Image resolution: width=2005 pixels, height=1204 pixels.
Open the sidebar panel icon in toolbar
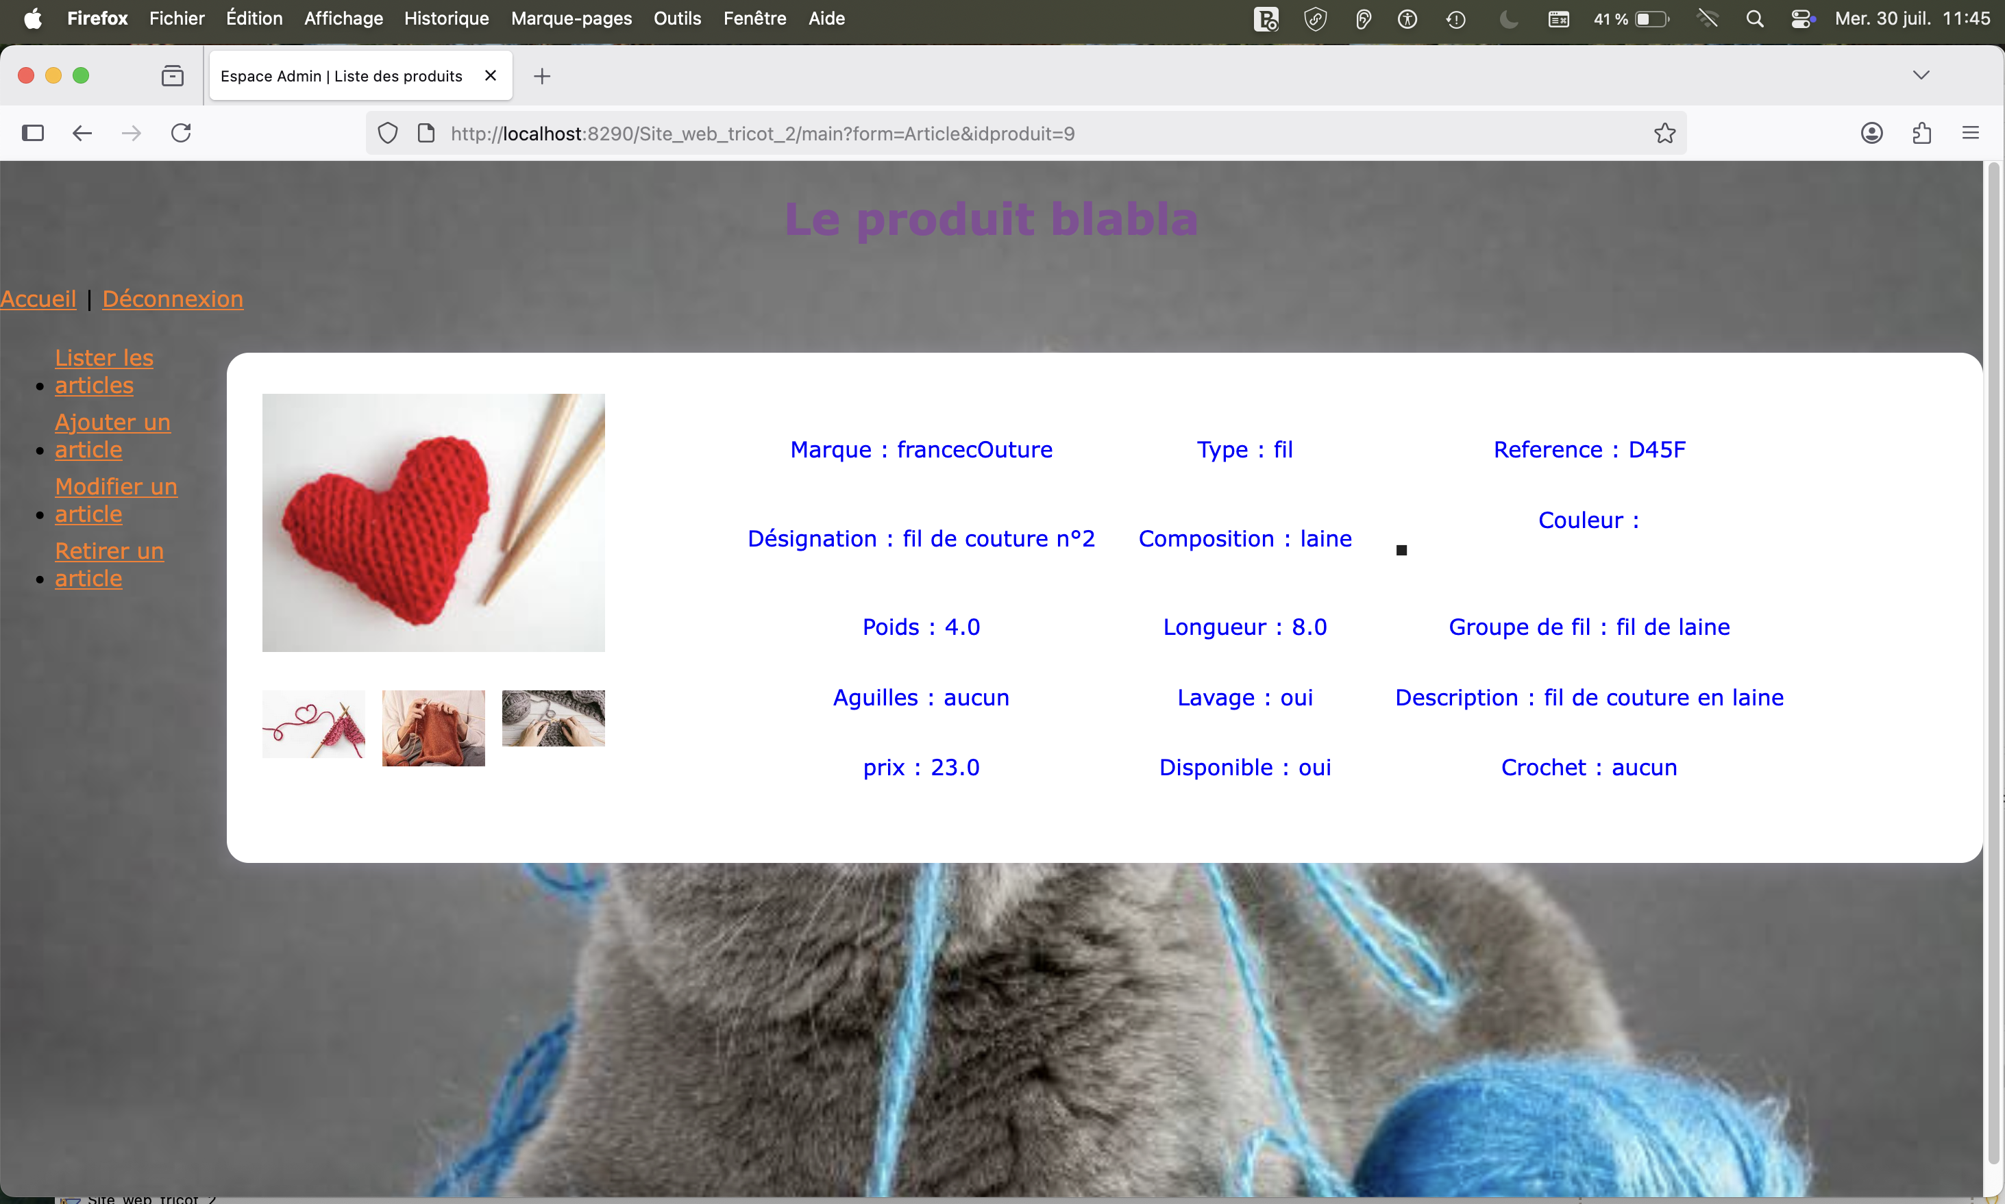point(32,132)
